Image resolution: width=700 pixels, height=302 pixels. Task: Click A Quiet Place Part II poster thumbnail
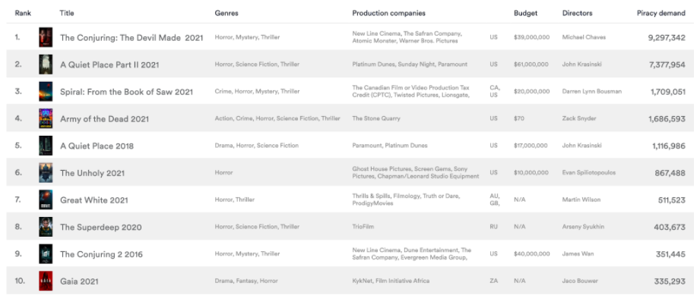pos(46,64)
